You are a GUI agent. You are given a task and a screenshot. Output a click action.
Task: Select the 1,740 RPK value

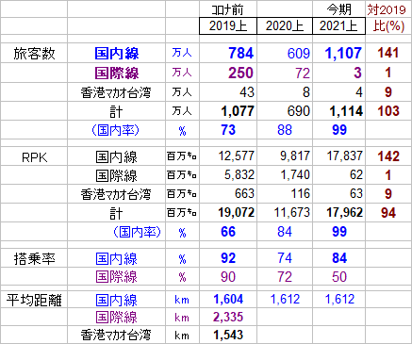coord(295,174)
